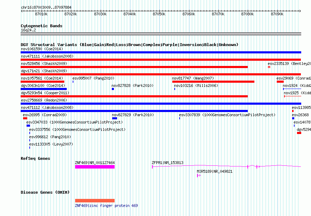
Task: Click the nsv528456 (Shaikh2009) variant bar
Action: [x=134, y=67]
